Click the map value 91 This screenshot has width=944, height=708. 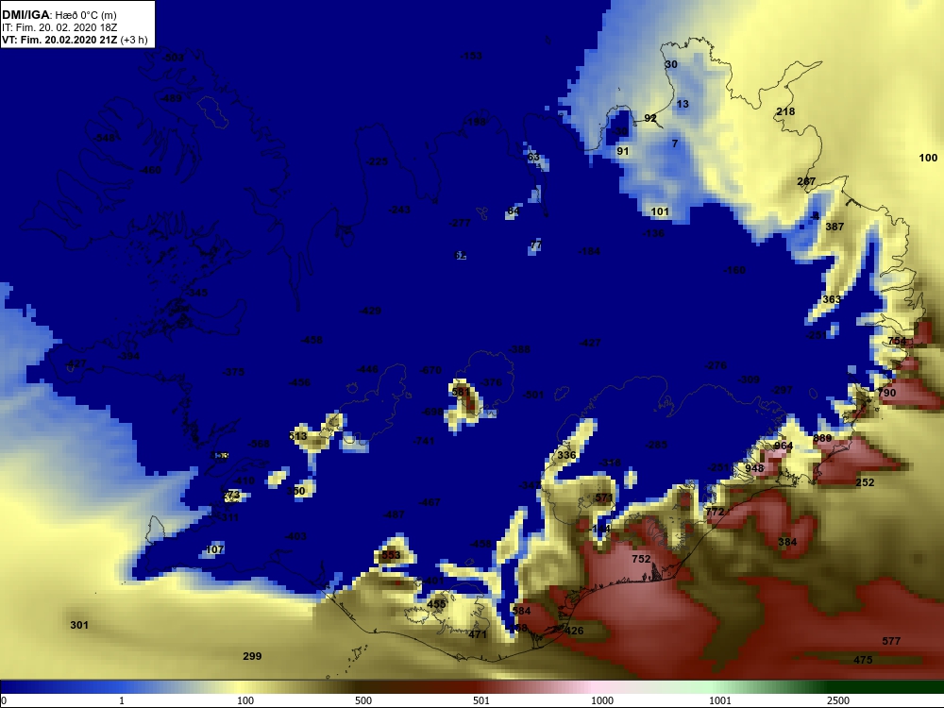click(622, 152)
